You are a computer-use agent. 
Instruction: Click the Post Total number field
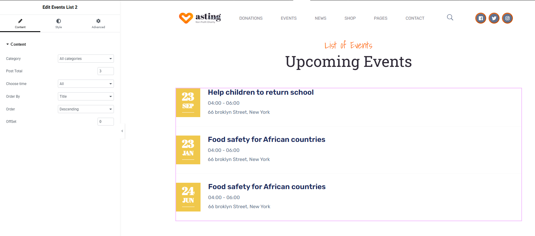(106, 71)
